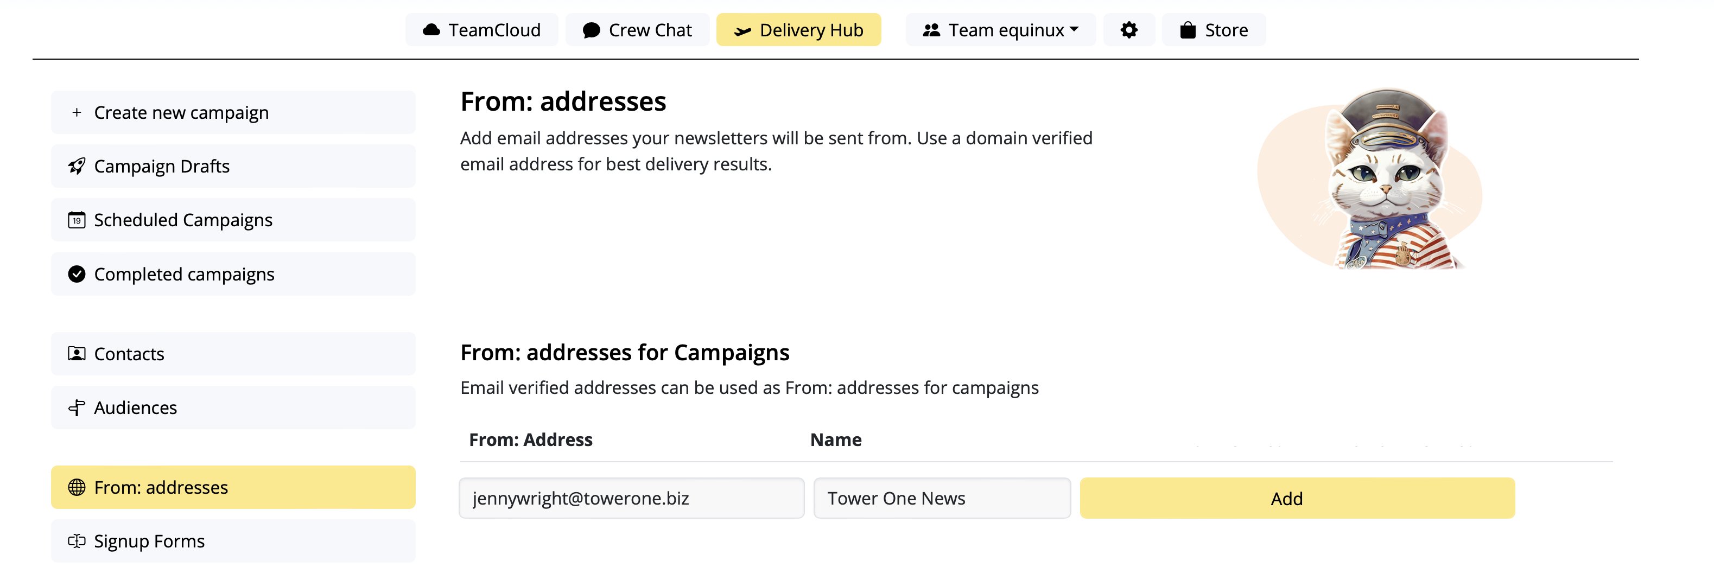
Task: Click the Team equinux dropdown caret
Action: (1074, 30)
